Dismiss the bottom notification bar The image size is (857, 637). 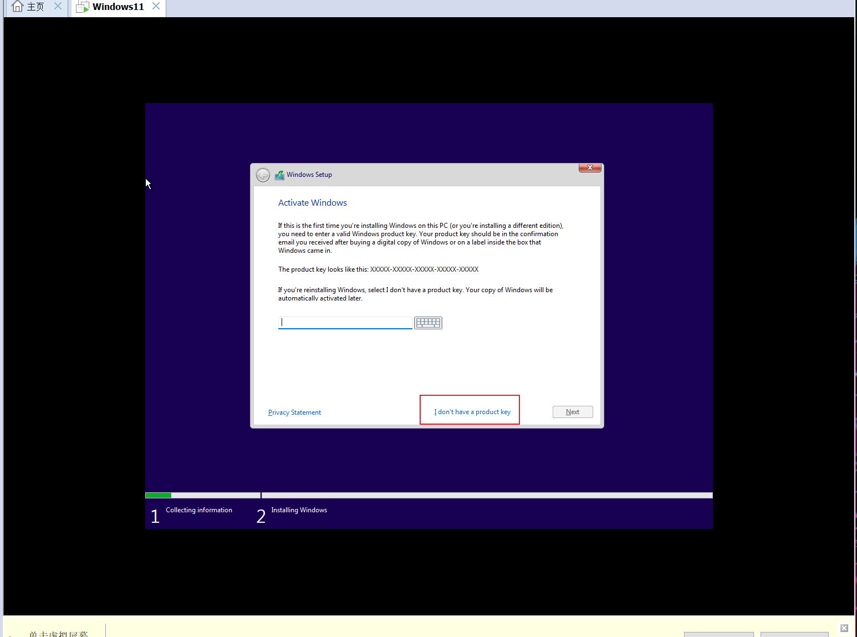844,628
